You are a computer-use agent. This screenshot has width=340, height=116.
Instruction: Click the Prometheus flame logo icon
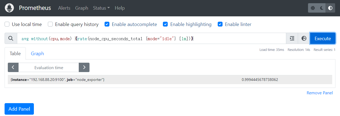(x=9, y=8)
